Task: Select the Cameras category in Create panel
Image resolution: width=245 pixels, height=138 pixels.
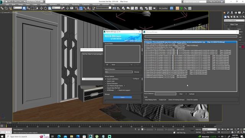Action: tap(234, 17)
